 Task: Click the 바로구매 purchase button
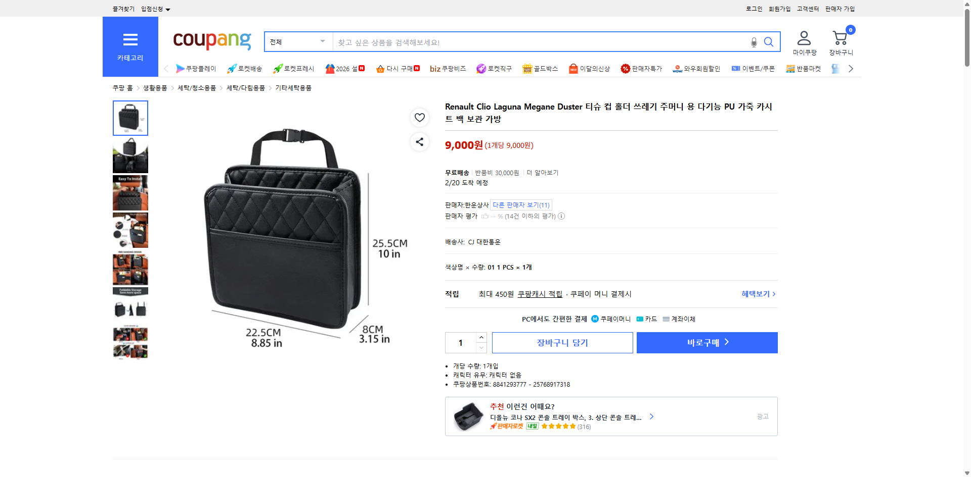[x=707, y=342]
